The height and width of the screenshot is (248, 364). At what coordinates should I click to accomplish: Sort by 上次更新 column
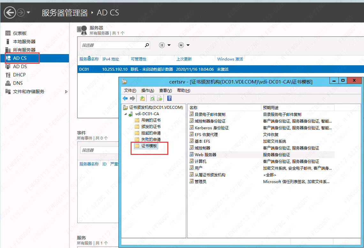[x=184, y=59]
